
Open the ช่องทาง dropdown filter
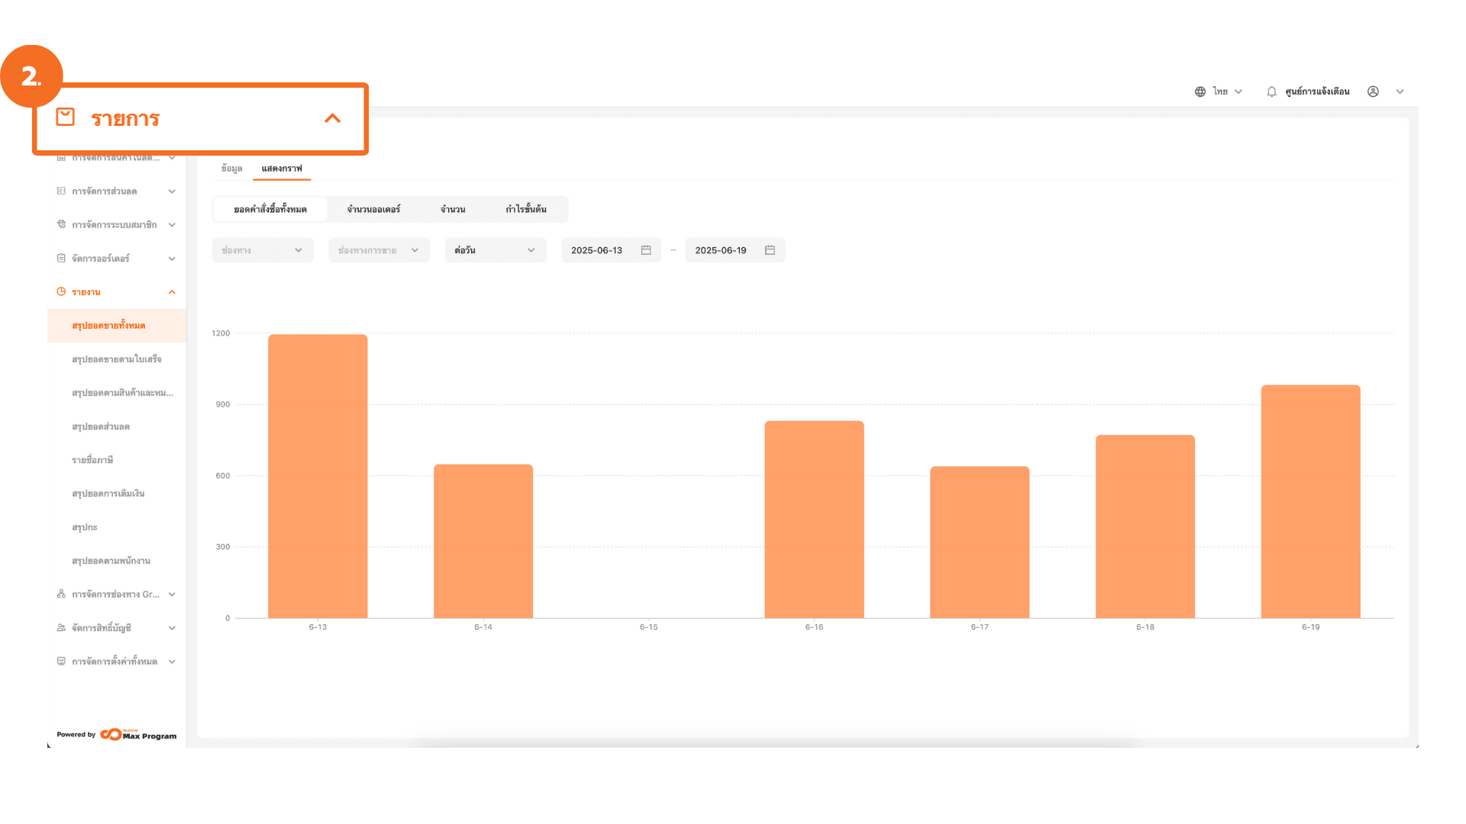click(263, 250)
